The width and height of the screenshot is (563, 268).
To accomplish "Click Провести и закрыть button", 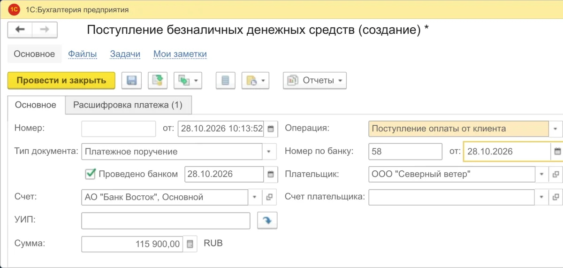I will tap(61, 80).
